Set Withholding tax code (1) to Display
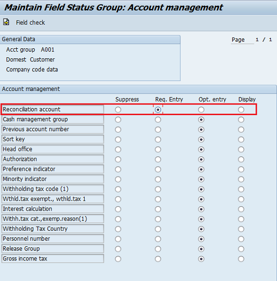 241,189
